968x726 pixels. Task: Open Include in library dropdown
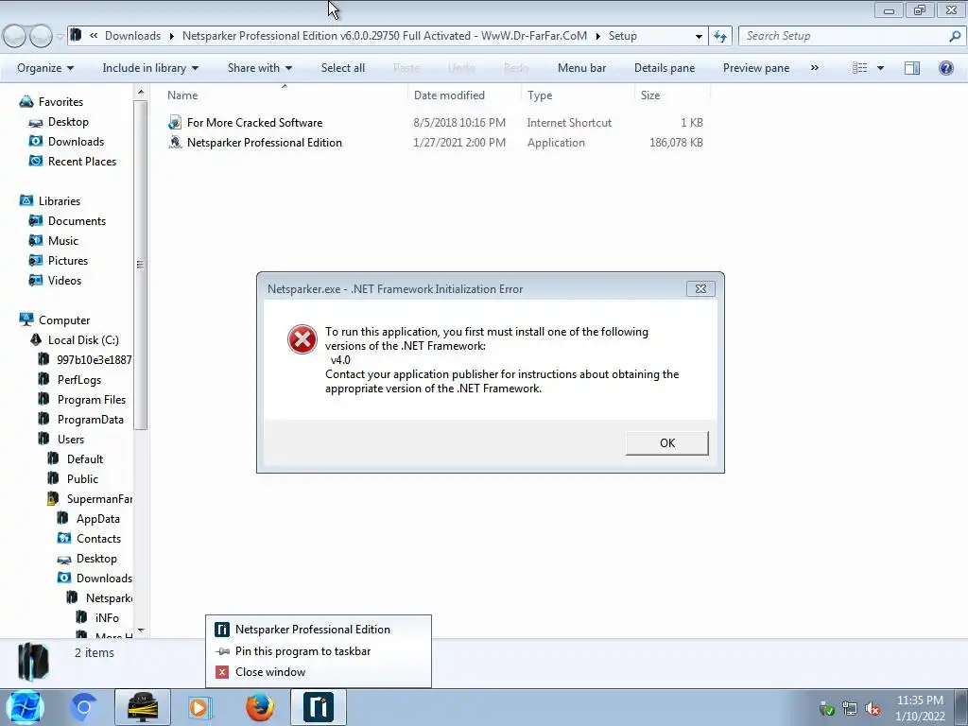coord(150,68)
